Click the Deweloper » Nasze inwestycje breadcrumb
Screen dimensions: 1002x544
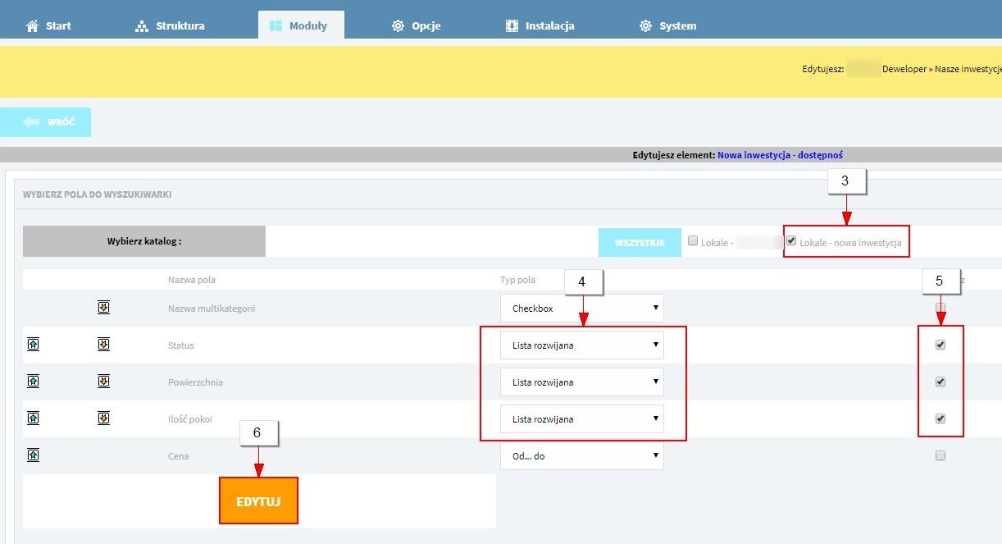click(942, 70)
